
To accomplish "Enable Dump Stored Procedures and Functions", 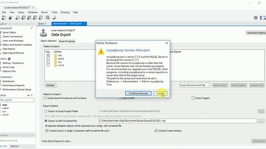I will tap(45, 98).
